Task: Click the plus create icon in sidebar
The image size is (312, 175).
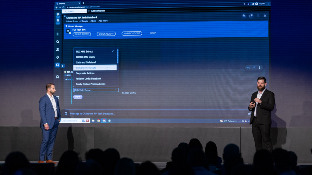Action: 58,34
